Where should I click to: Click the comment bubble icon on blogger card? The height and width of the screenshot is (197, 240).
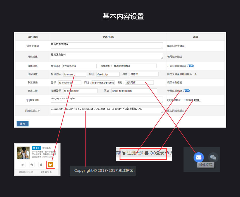32,165
